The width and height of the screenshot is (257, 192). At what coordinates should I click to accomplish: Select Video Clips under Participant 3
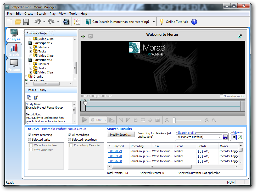[46, 72]
